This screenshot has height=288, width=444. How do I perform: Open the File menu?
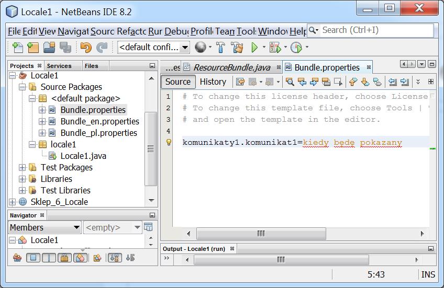pyautogui.click(x=14, y=31)
